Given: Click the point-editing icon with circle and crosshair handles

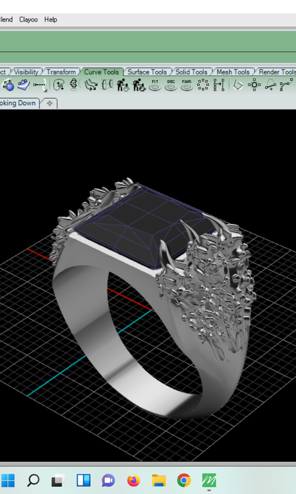Looking at the screenshot, I should pos(254,85).
